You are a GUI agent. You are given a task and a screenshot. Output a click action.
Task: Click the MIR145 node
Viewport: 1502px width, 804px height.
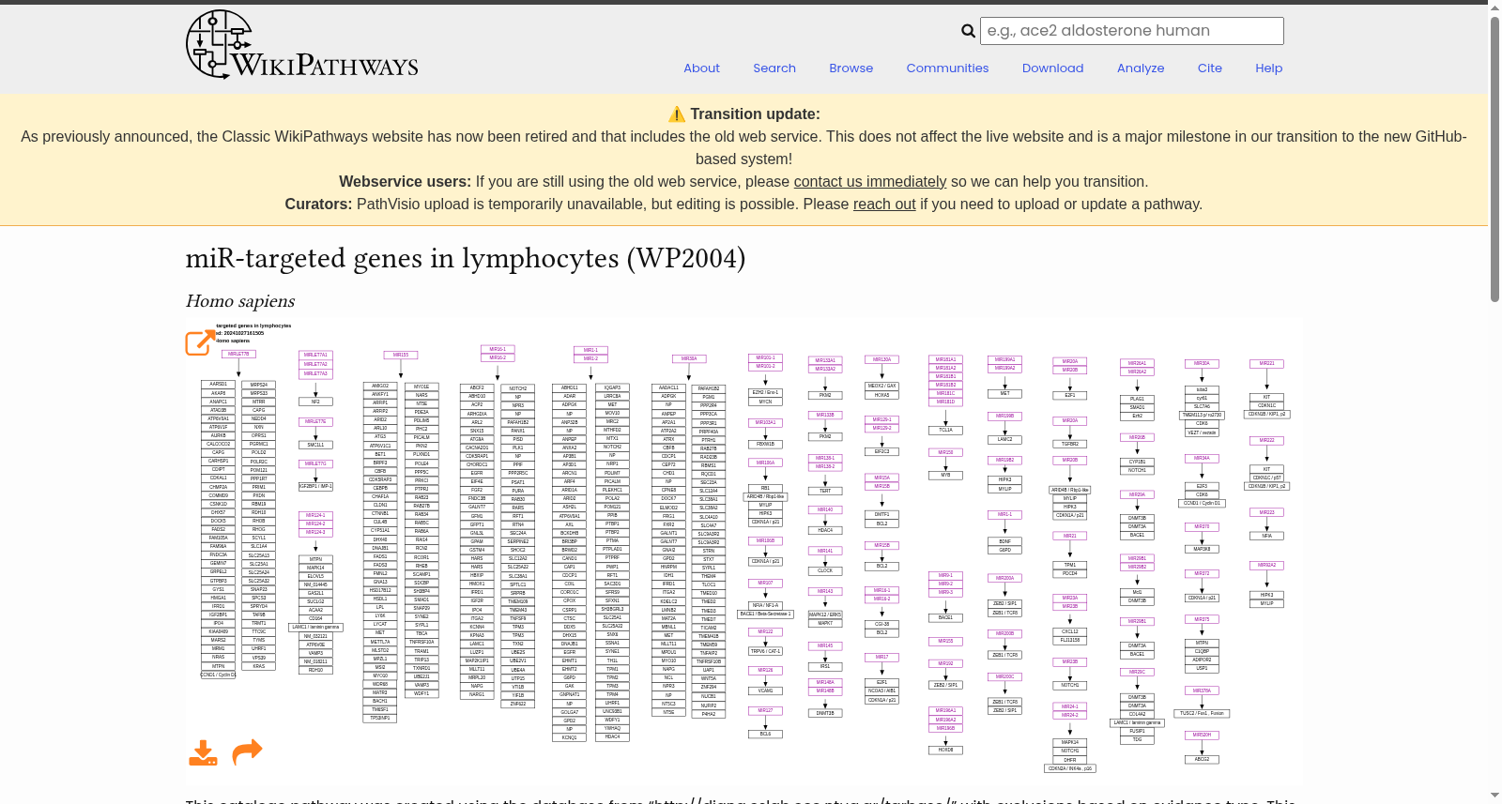point(824,646)
